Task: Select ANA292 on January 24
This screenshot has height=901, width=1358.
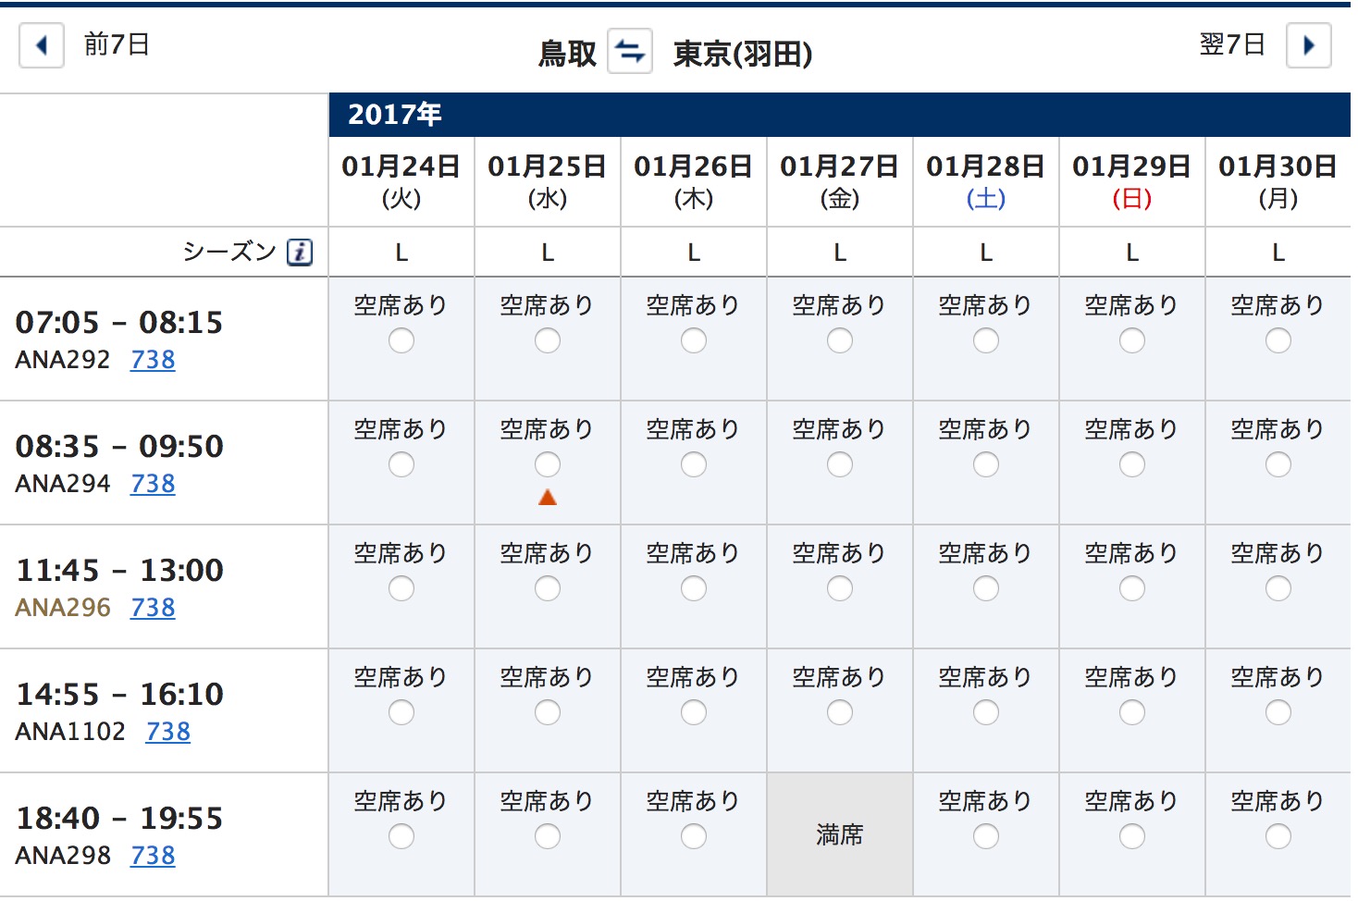Action: click(401, 341)
